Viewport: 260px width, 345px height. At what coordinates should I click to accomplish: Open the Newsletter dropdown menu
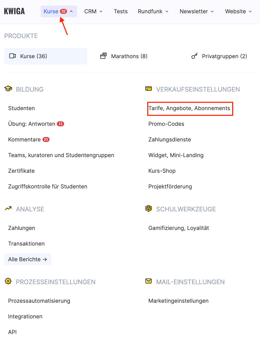[x=197, y=11]
